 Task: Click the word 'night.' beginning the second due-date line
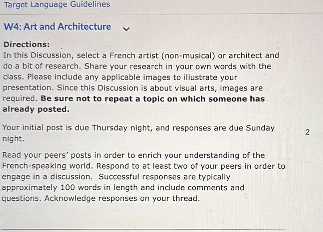(x=13, y=138)
